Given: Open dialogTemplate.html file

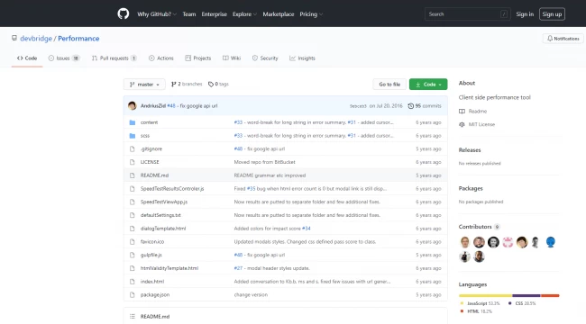Looking at the screenshot, I should (163, 229).
